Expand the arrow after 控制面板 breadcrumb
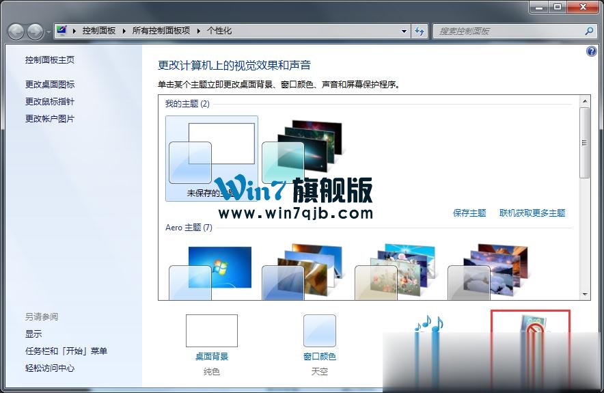This screenshot has width=604, height=393. (124, 31)
